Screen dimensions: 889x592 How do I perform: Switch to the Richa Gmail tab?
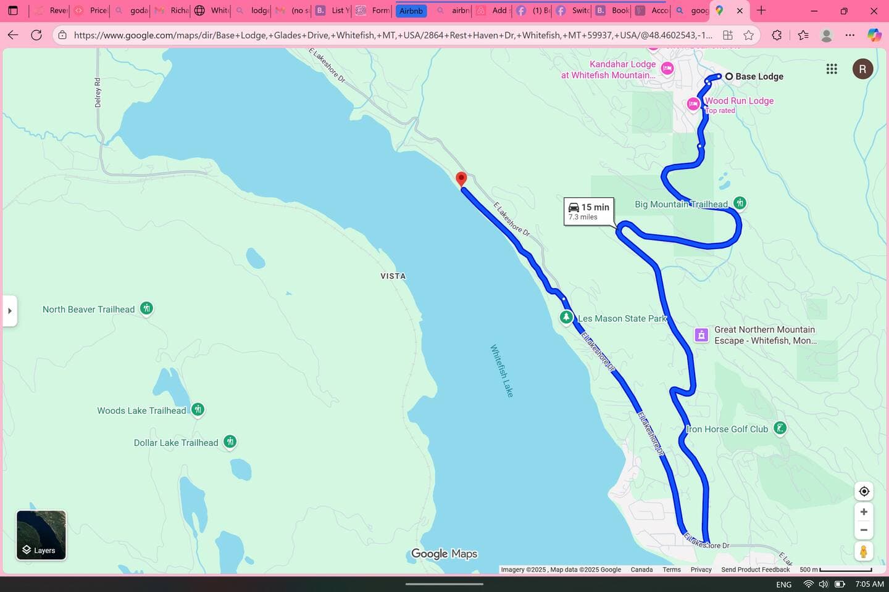click(x=172, y=10)
